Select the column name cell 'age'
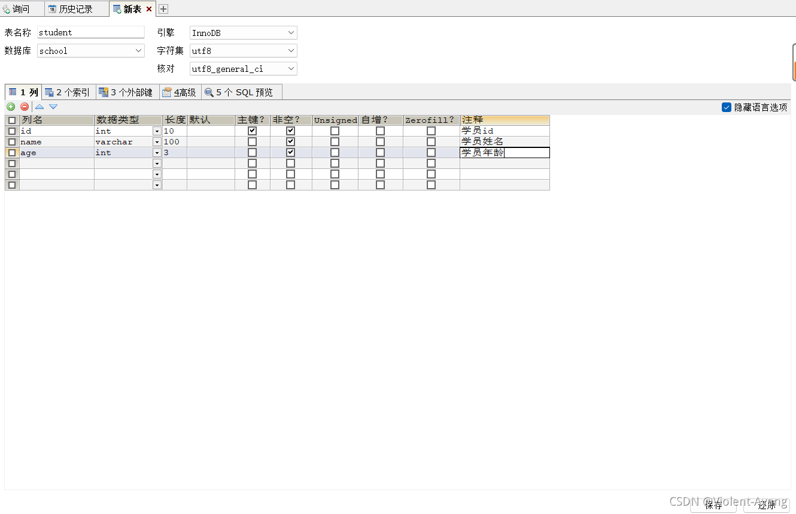Screen dimensions: 796x514 57,152
